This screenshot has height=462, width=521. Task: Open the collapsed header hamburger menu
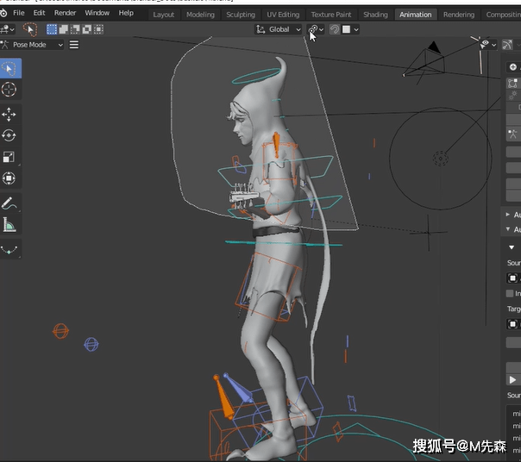[x=74, y=45]
